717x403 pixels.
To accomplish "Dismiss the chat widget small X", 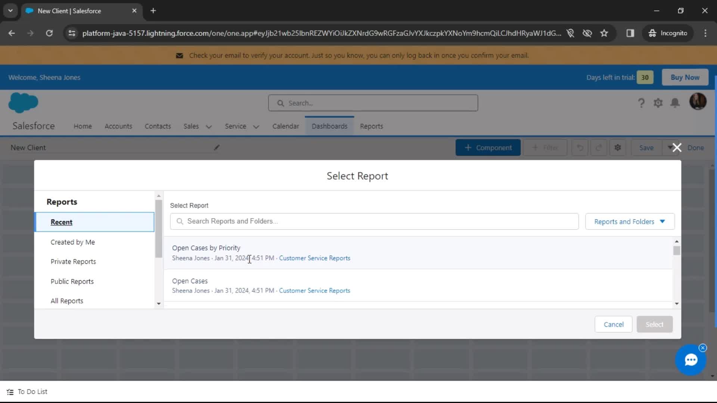I will 703,348.
